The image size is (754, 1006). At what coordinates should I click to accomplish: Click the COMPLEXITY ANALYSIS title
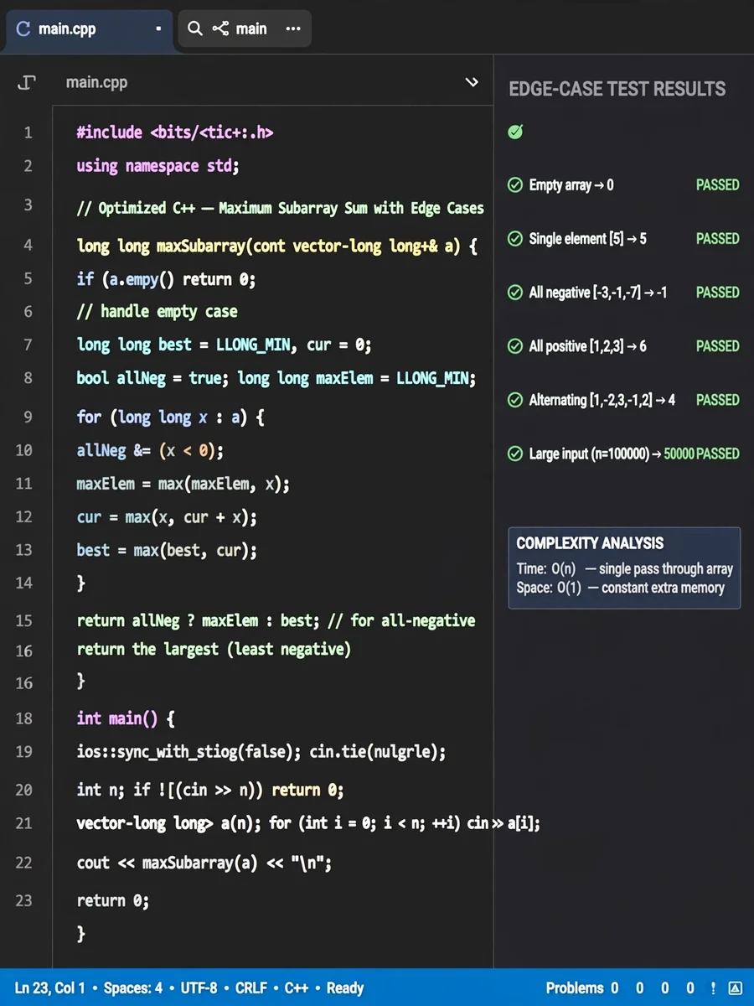pos(590,543)
